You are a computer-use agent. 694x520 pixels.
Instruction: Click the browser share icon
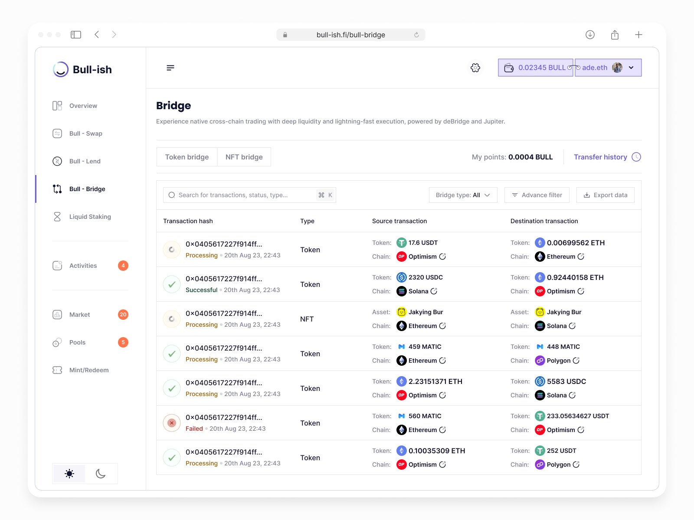tap(615, 35)
